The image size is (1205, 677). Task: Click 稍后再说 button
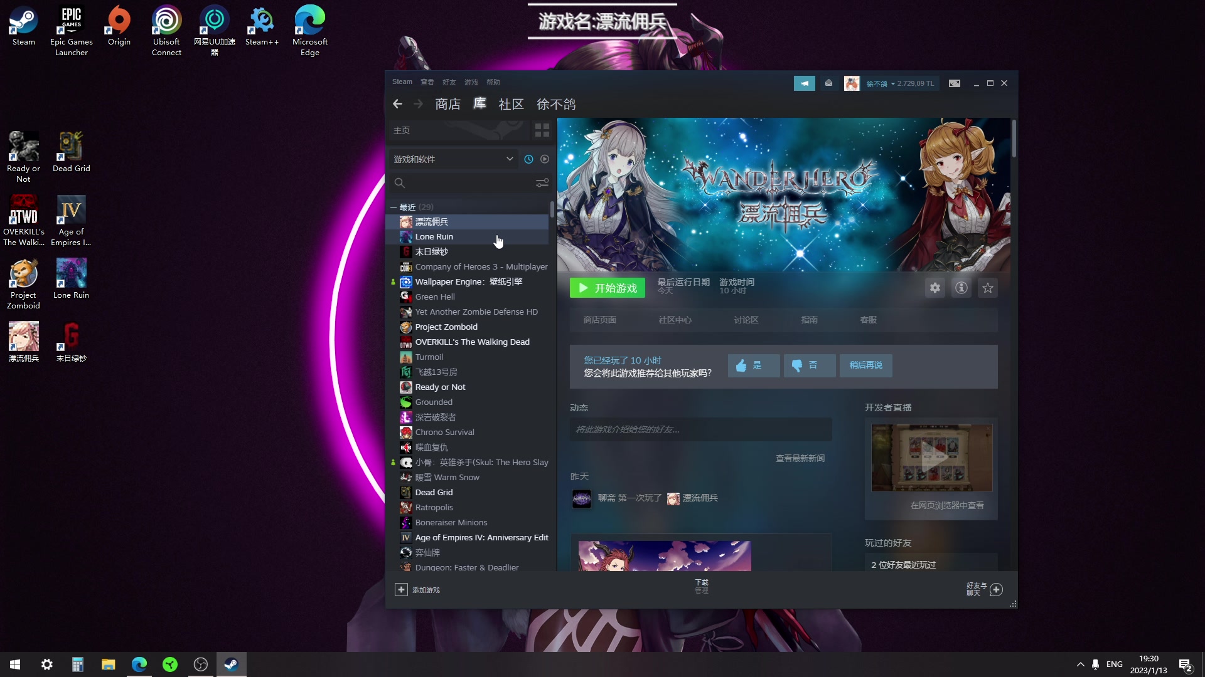coord(866,365)
